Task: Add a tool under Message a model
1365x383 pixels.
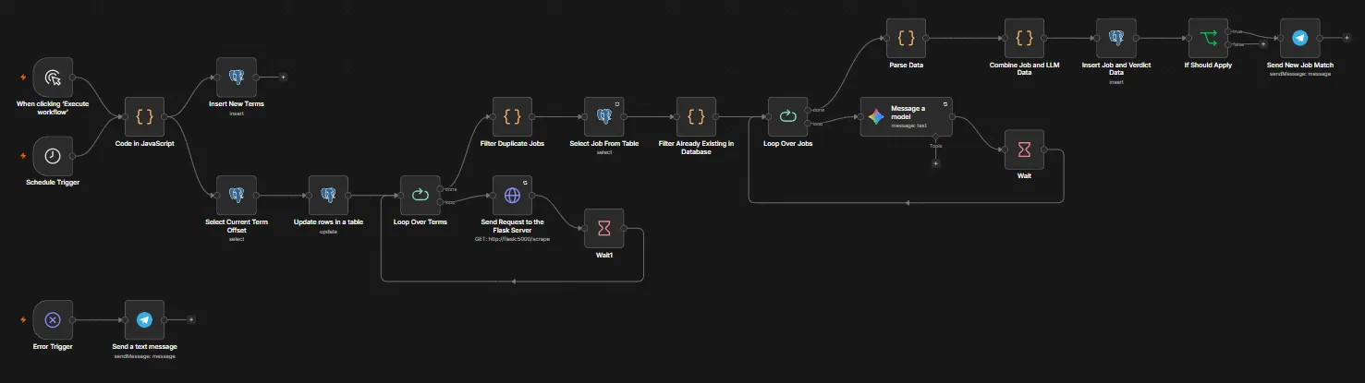Action: (x=935, y=163)
